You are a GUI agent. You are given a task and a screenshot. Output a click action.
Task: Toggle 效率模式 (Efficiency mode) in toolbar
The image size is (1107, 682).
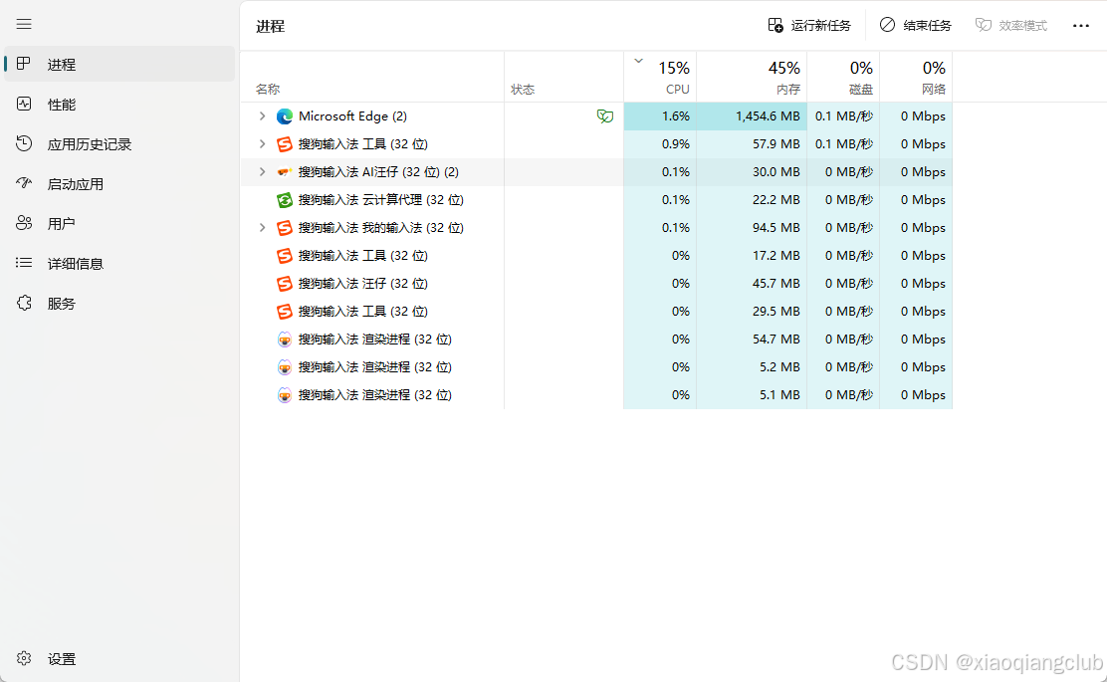coord(1010,24)
